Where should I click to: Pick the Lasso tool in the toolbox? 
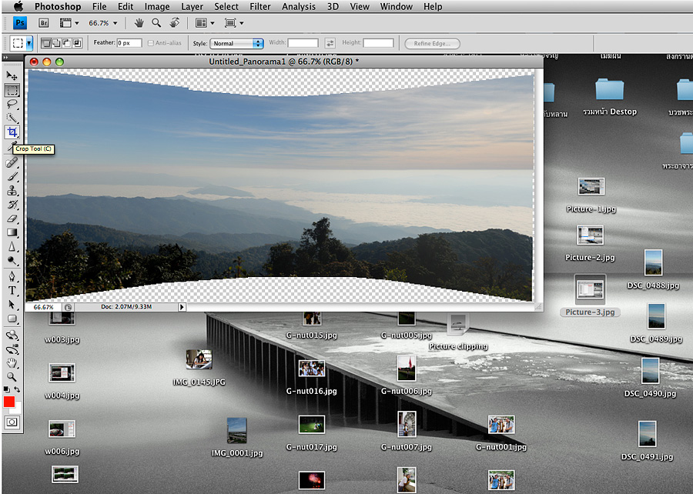12,103
